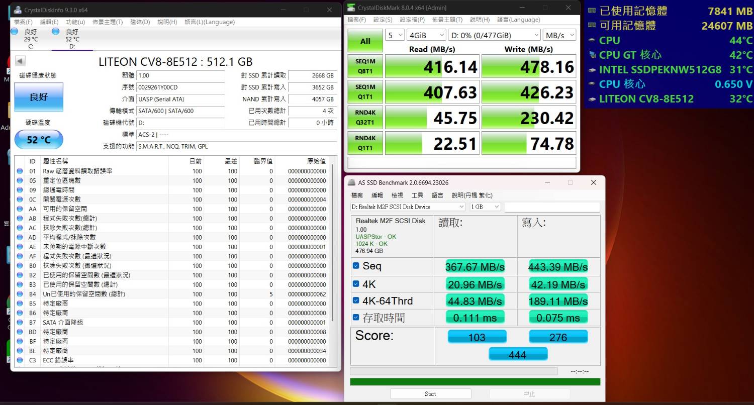Click the blue 52 °C temperature indicator
Screen dimensions: 754x405
(39, 140)
